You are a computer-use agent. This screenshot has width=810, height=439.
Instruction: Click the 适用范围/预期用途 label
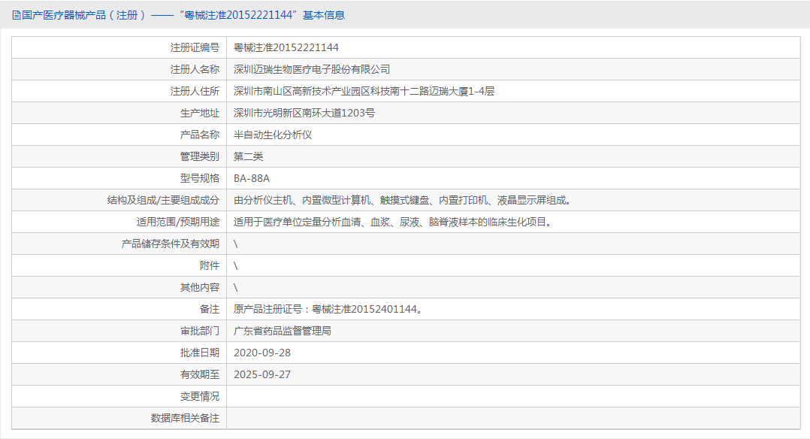[177, 222]
